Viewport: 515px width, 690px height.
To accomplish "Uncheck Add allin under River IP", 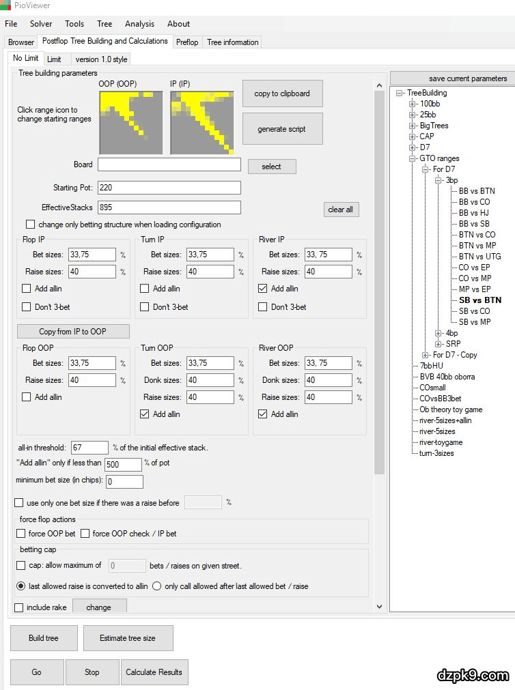I will click(264, 289).
